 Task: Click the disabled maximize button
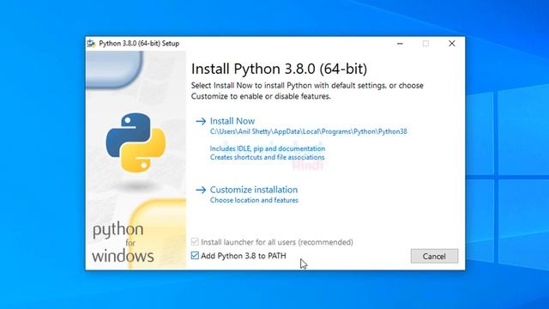425,44
